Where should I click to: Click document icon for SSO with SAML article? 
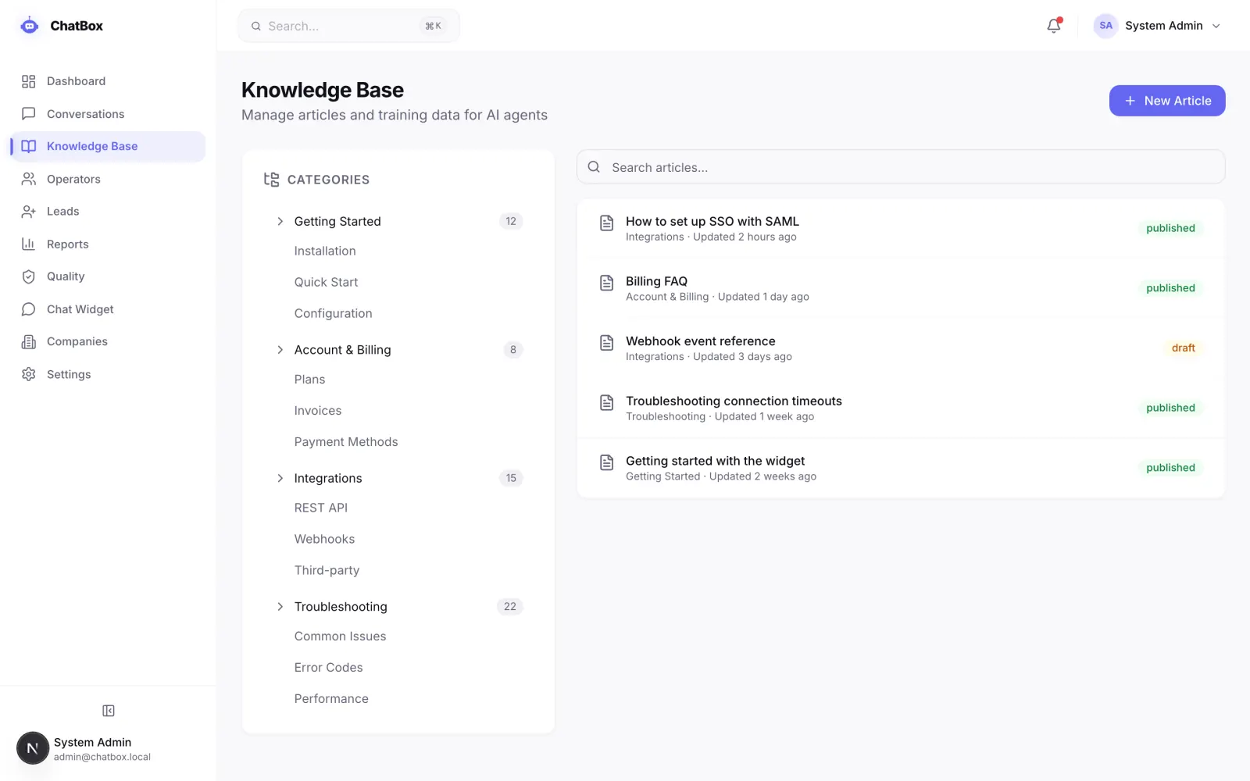coord(606,223)
